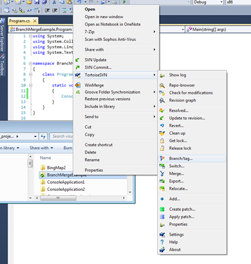
Task: Click the SVN Update green arrow icon
Action: pyautogui.click(x=77, y=60)
